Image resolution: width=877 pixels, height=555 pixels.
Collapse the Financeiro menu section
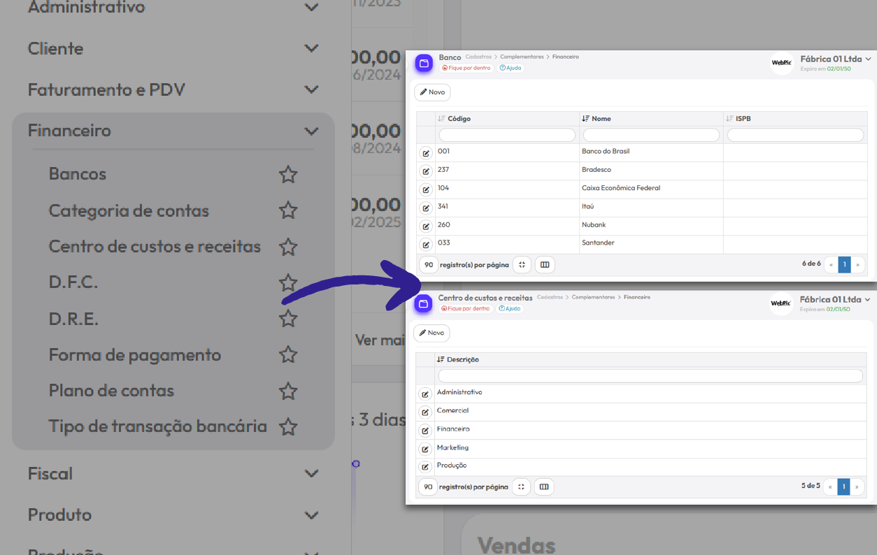311,131
